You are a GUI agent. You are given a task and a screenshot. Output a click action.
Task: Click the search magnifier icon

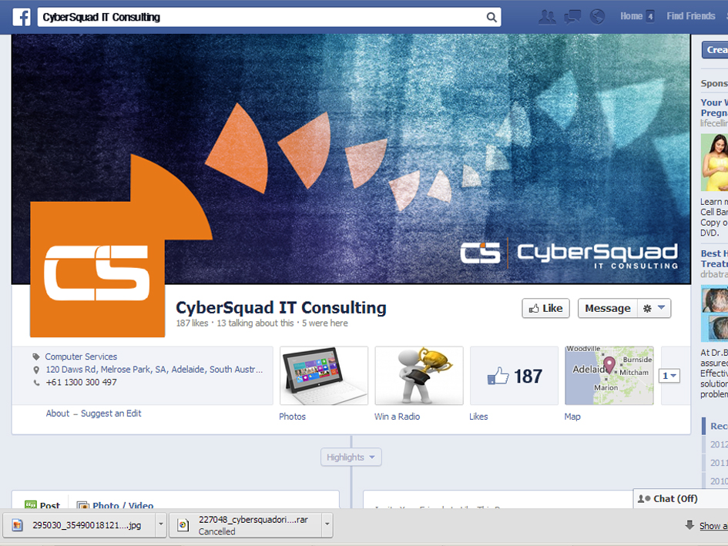pyautogui.click(x=491, y=17)
